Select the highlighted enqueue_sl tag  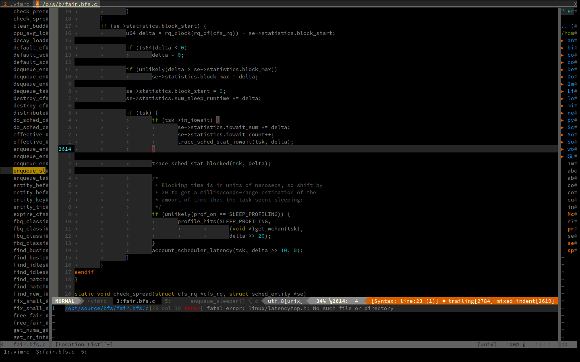click(x=29, y=171)
